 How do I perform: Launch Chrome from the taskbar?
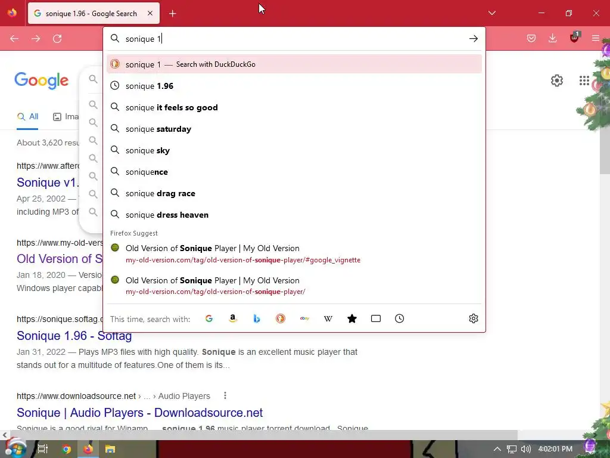click(x=67, y=449)
